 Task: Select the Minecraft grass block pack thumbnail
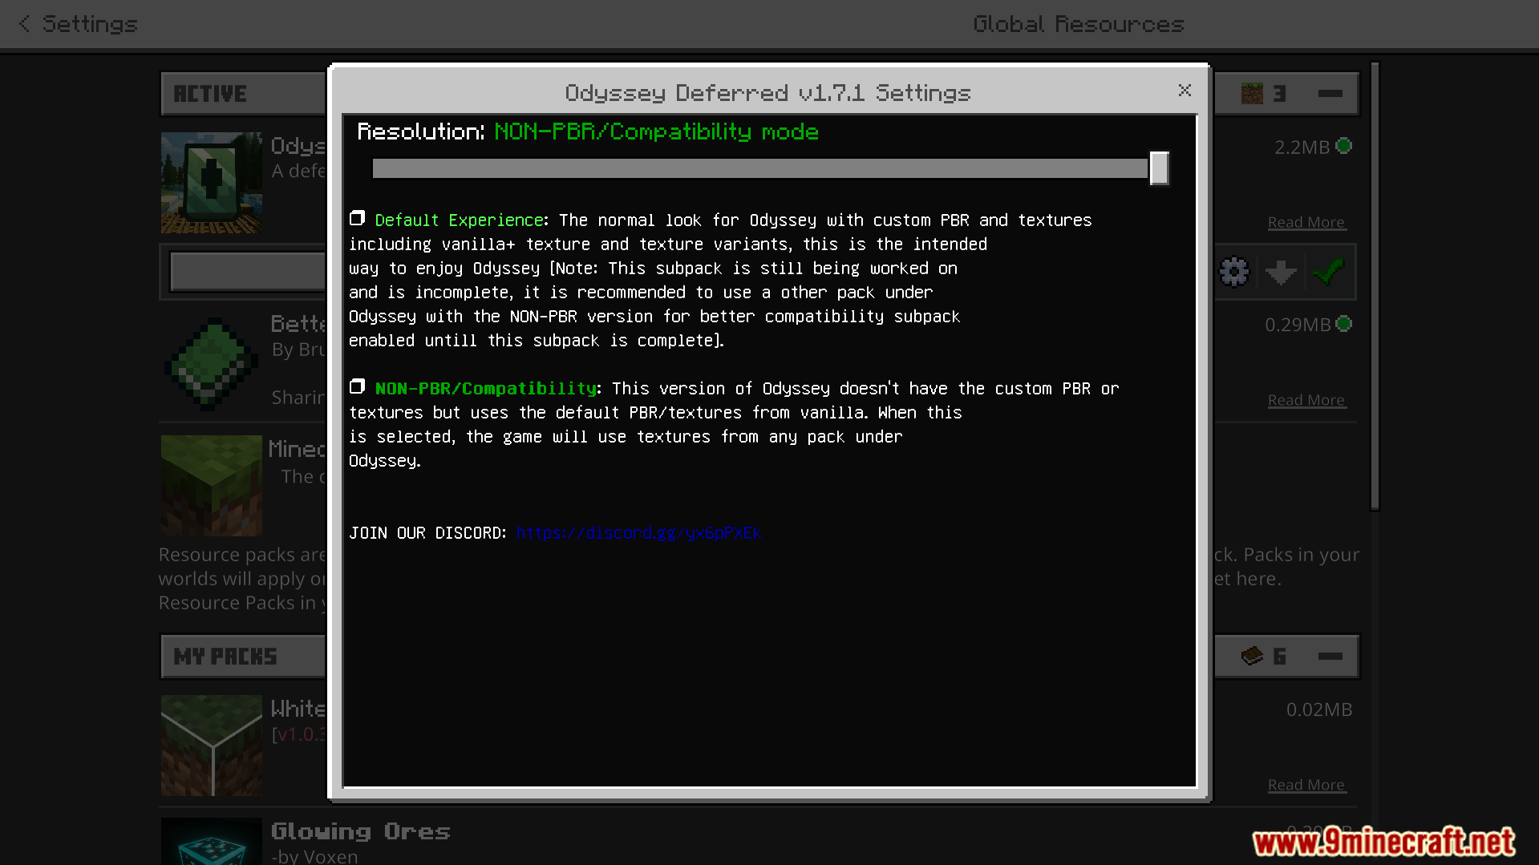pos(212,486)
